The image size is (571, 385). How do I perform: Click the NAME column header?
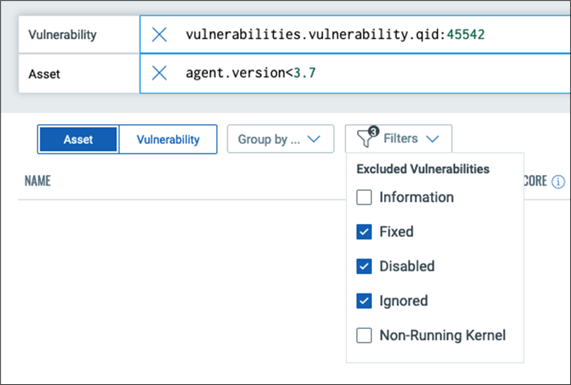coord(38,180)
